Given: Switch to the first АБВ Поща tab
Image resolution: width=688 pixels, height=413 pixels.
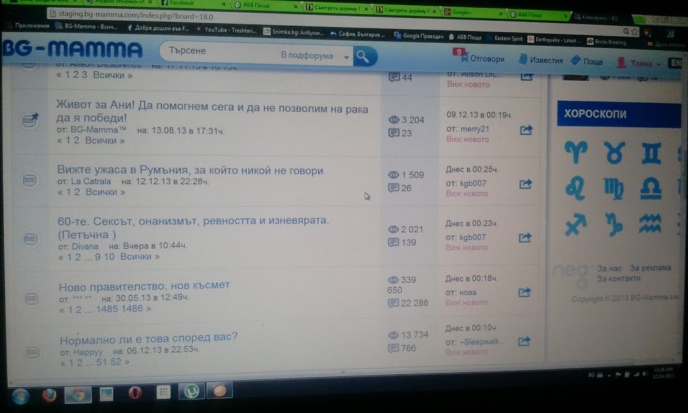Looking at the screenshot, I should click(x=265, y=5).
